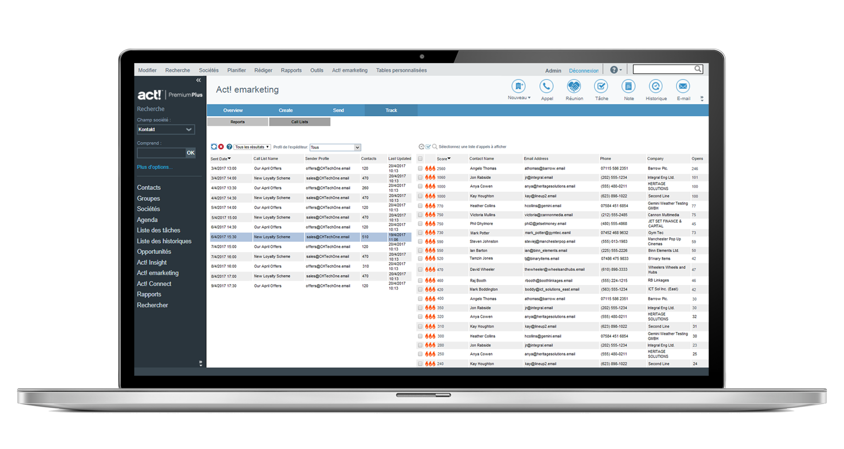Check the box for Victoria Mullins
Viewport: 844px width, 449px height.
point(421,215)
